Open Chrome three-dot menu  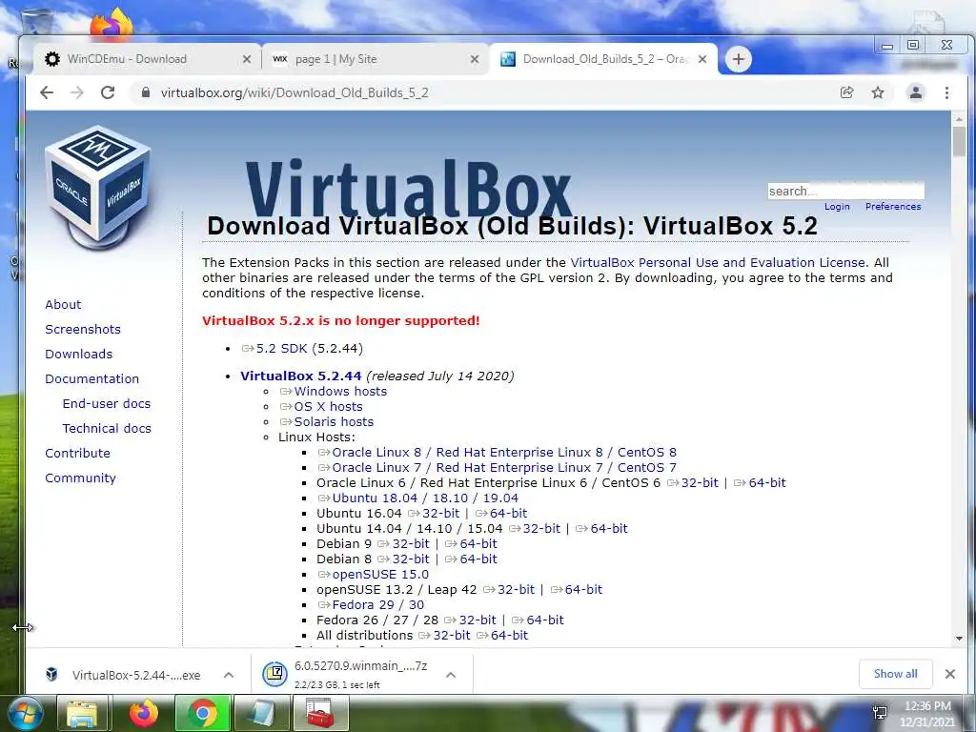946,92
